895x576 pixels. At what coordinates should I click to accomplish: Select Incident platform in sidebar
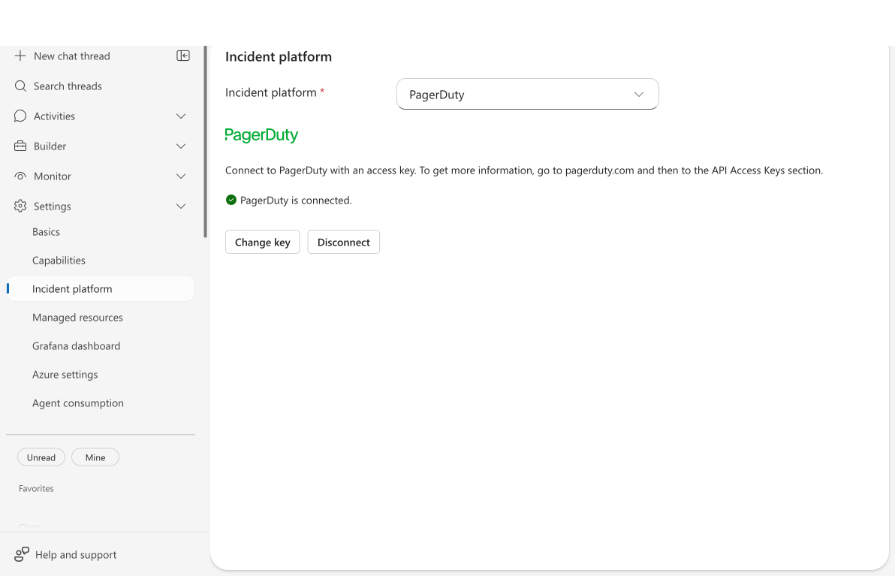pos(101,289)
